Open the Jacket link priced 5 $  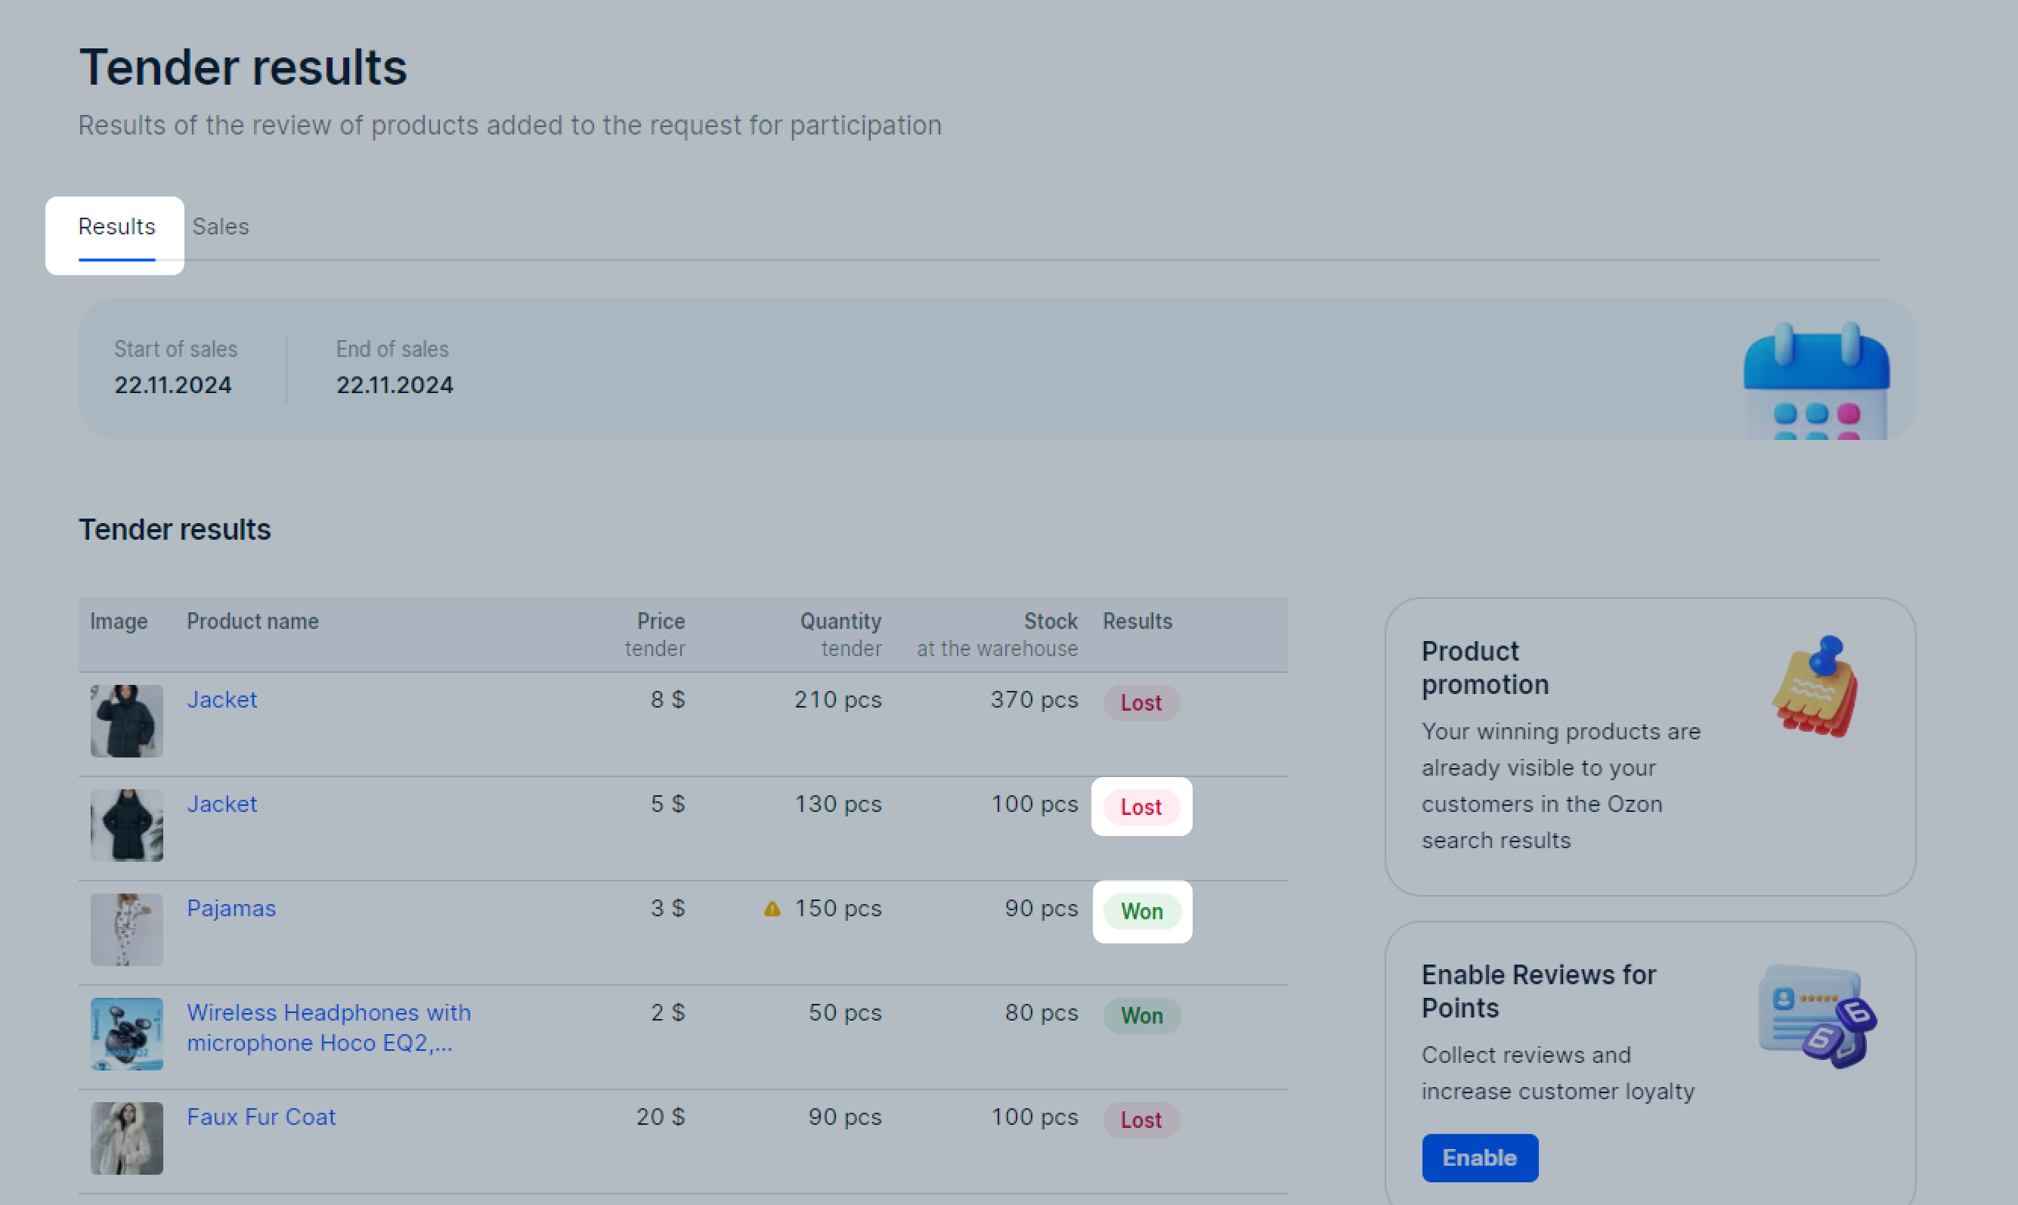(x=221, y=804)
